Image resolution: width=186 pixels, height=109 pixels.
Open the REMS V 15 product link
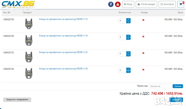(63, 19)
